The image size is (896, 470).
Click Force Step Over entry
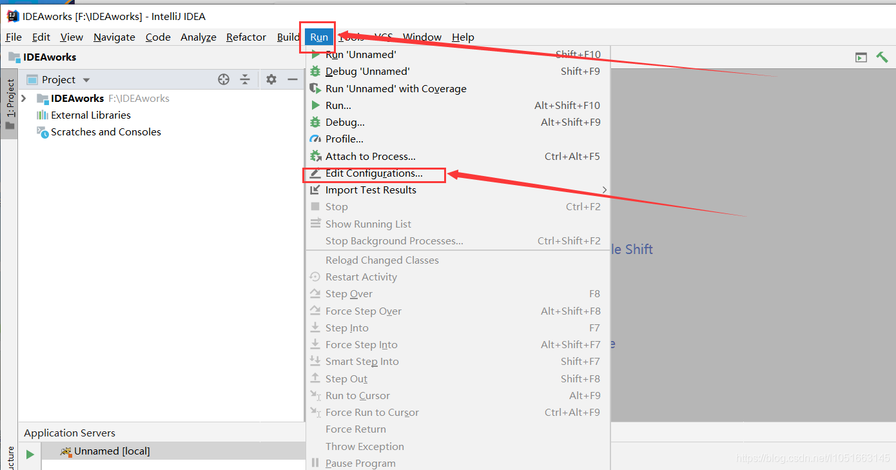point(458,311)
